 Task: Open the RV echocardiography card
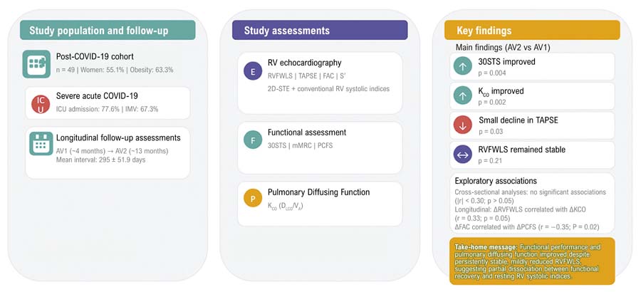pos(320,83)
